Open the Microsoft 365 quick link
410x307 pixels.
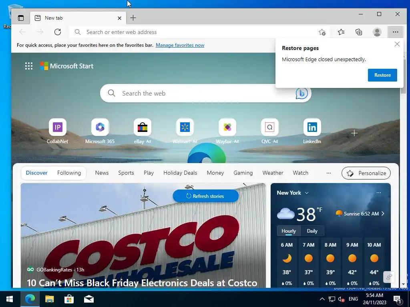tap(100, 131)
